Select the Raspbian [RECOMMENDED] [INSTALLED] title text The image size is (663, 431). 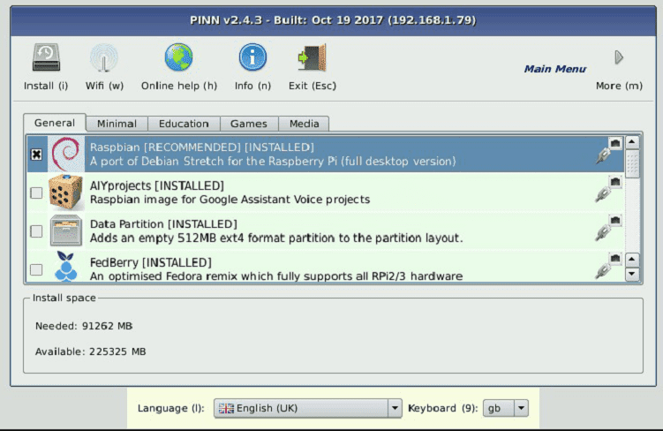coord(202,147)
